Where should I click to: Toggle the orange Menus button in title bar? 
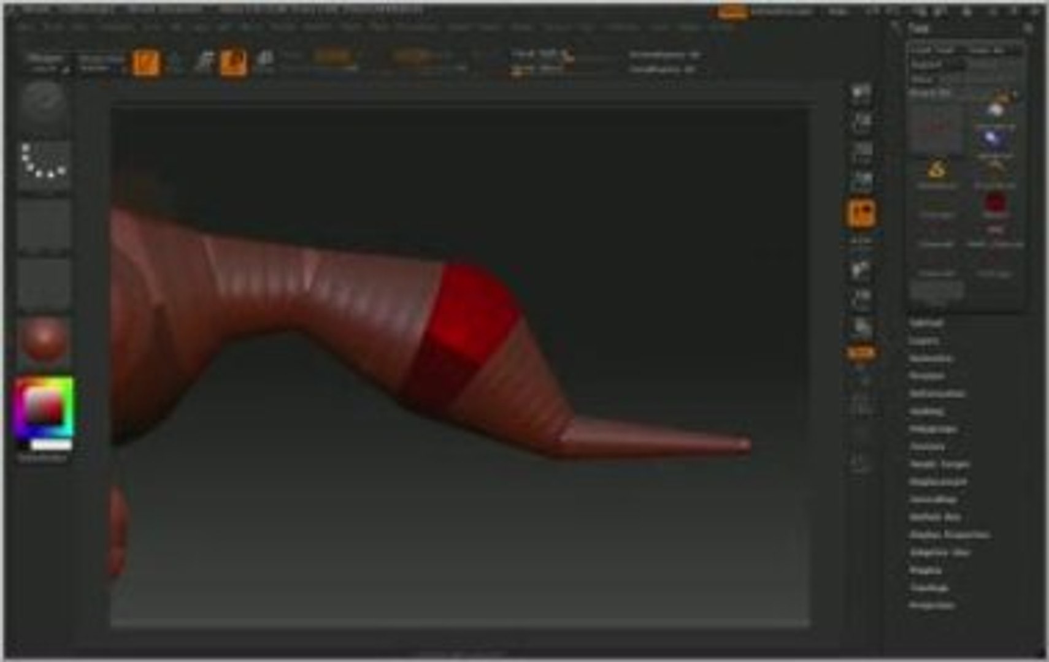pyautogui.click(x=732, y=12)
